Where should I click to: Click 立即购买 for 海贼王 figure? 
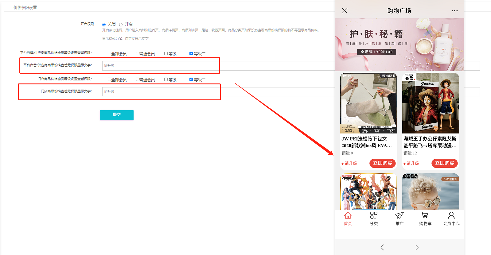pyautogui.click(x=444, y=163)
